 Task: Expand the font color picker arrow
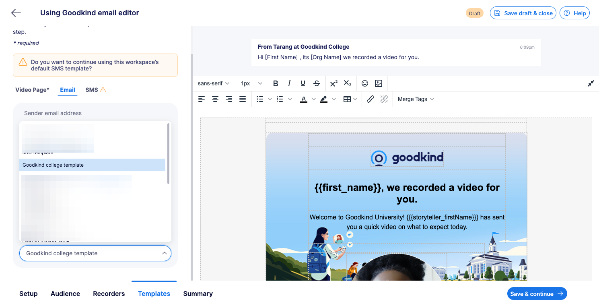tap(313, 99)
